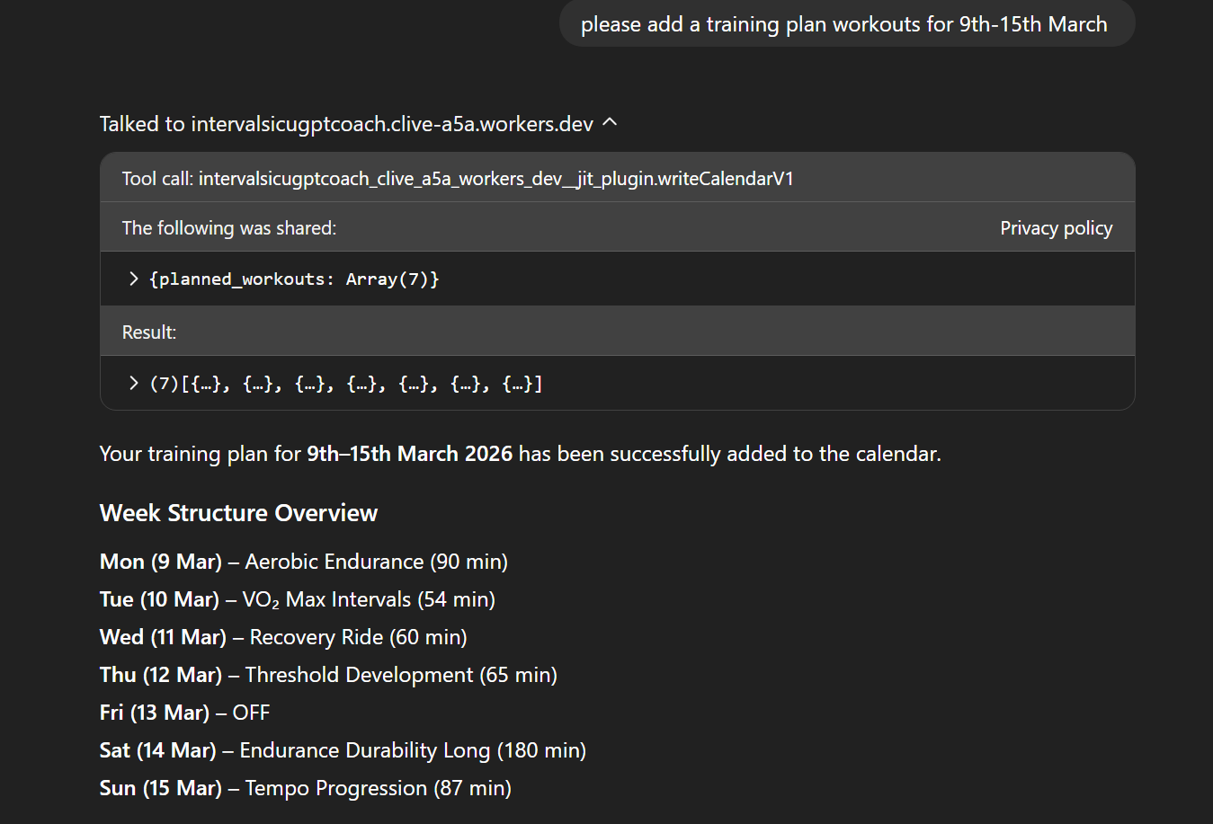Click 'The following was shared:' label
Screen dimensions: 1213x824
coord(229,228)
